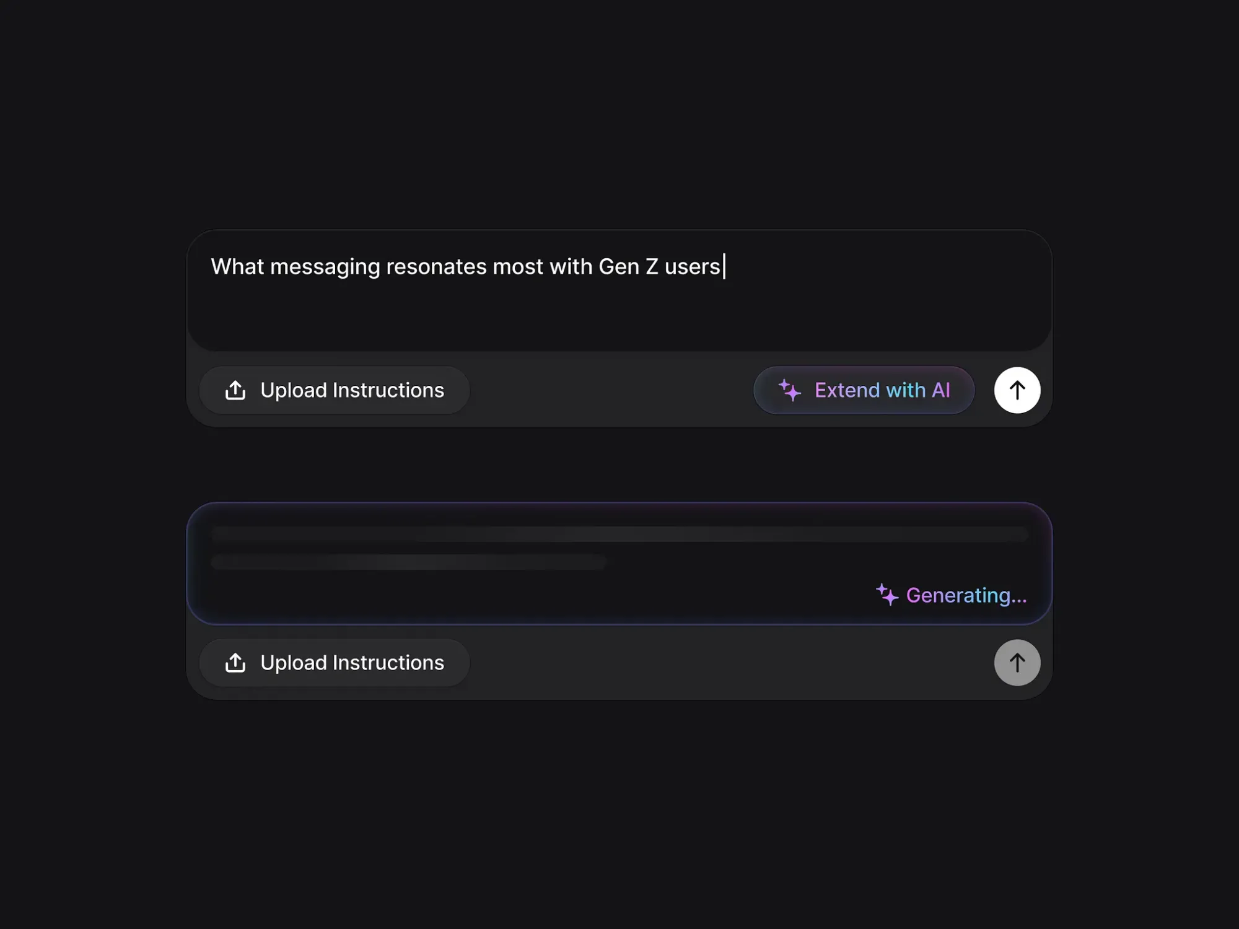Place cursor after the word "users"

pos(722,267)
